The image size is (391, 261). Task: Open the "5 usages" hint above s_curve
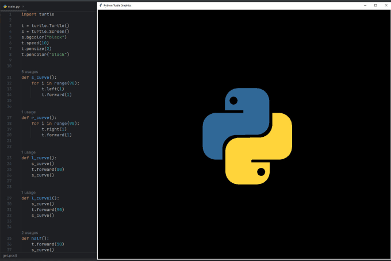click(x=30, y=72)
